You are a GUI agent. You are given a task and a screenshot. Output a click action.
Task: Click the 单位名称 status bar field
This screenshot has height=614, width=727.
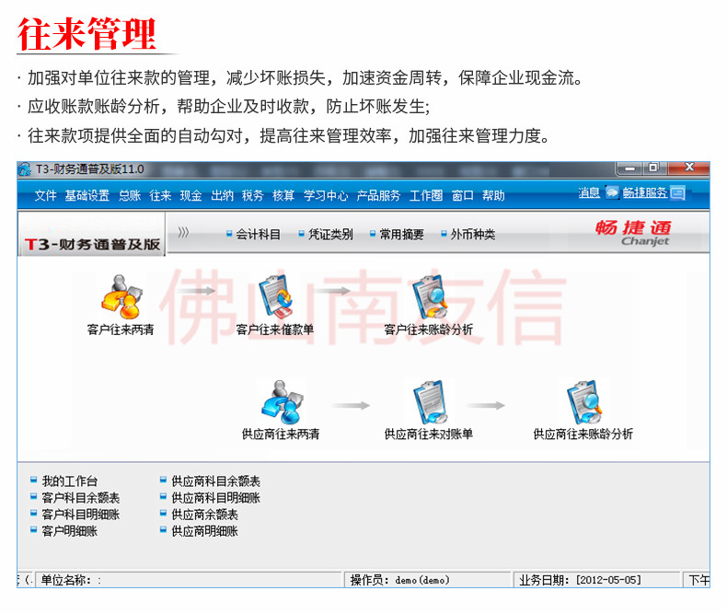tap(189, 580)
